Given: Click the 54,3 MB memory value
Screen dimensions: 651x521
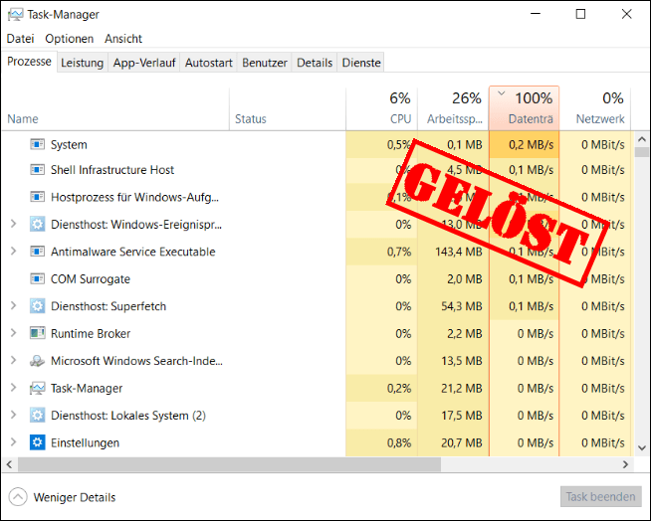Looking at the screenshot, I should [x=462, y=306].
